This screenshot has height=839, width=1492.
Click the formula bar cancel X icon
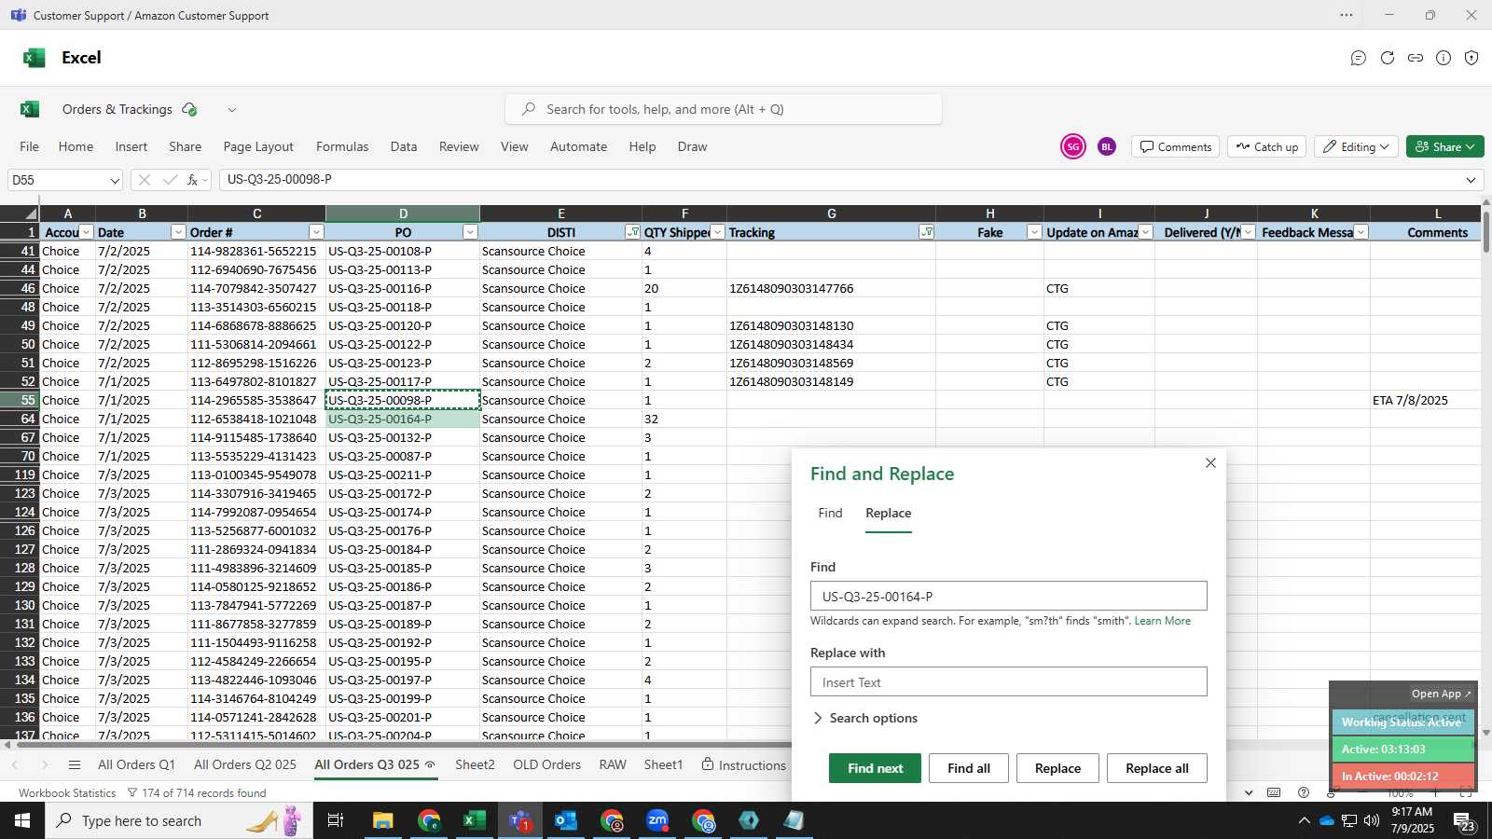(x=144, y=180)
